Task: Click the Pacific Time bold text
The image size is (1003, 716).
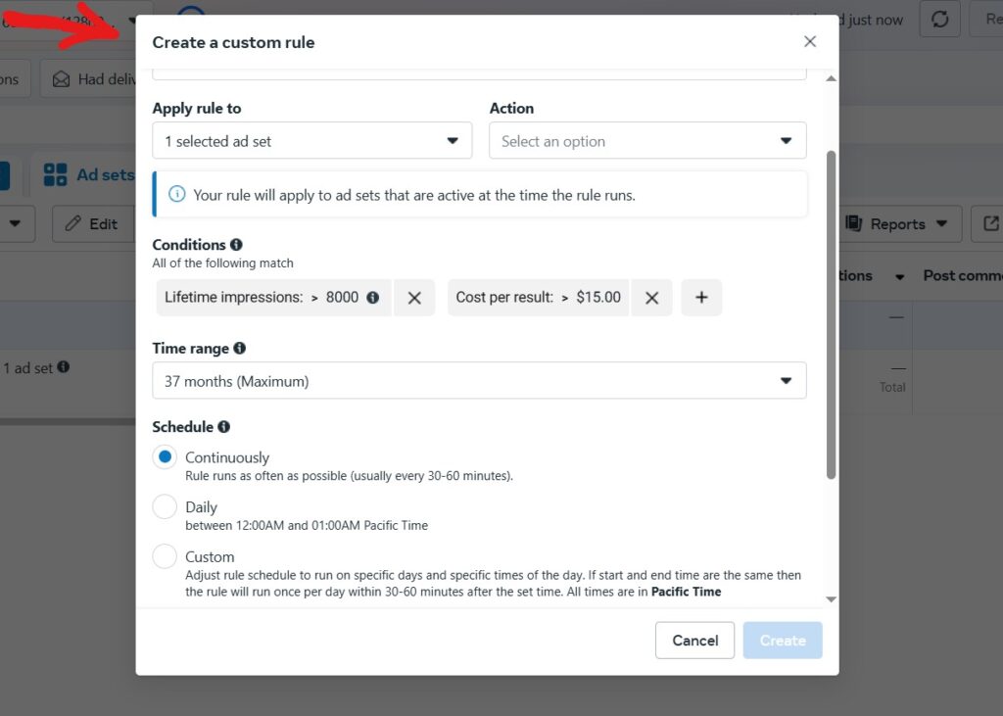Action: pos(686,592)
